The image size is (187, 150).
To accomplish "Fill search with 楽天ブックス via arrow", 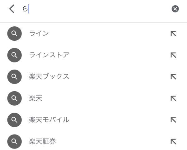I will [173, 77].
